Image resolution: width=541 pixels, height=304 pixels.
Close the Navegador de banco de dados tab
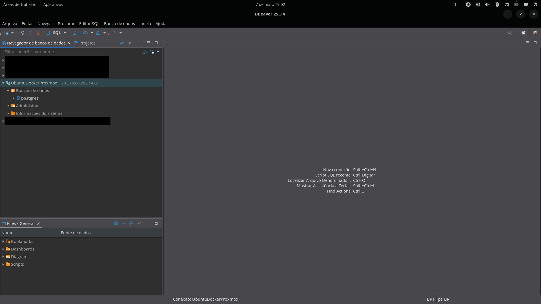pos(69,43)
